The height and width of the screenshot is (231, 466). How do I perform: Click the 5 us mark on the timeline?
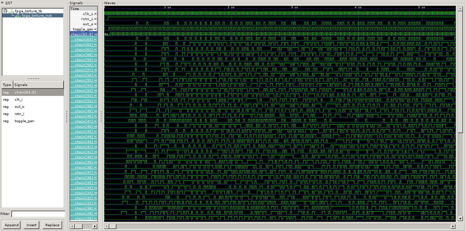(x=422, y=8)
